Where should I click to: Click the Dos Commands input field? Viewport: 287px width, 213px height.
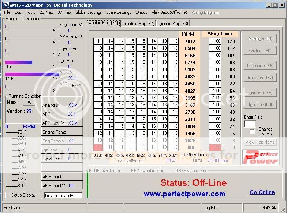(63, 195)
